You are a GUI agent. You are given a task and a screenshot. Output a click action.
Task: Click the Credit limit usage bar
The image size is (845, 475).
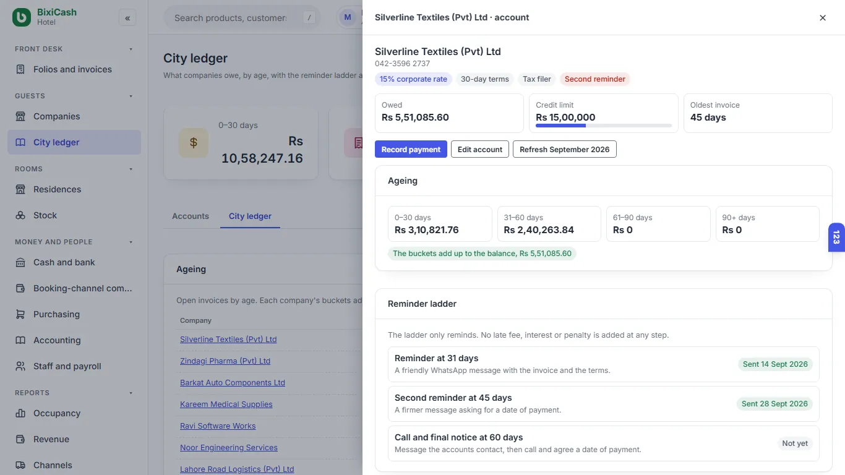click(604, 126)
